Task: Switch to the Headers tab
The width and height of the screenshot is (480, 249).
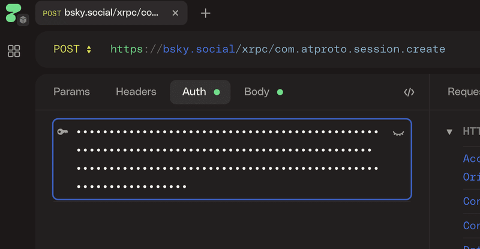Action: pyautogui.click(x=136, y=92)
